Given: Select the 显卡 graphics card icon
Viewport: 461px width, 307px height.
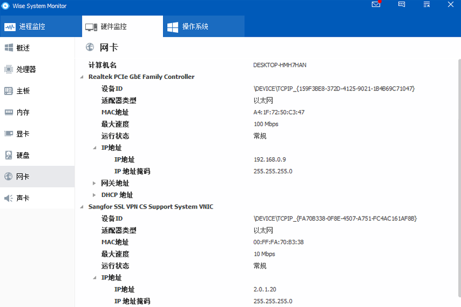Looking at the screenshot, I should [x=9, y=134].
